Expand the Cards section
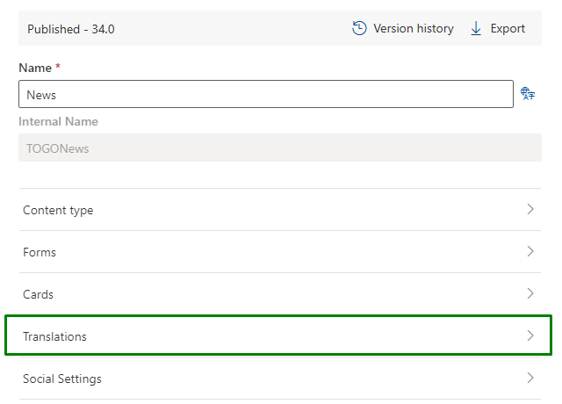The image size is (562, 404). 280,294
